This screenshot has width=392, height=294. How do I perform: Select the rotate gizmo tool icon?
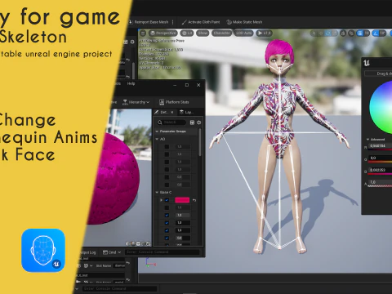tap(328, 33)
